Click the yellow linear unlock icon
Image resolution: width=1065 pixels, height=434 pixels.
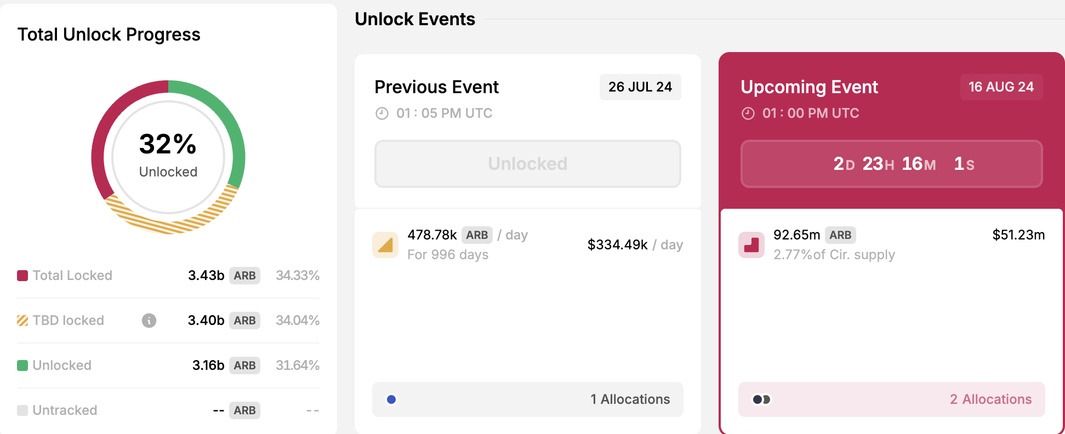tap(385, 245)
